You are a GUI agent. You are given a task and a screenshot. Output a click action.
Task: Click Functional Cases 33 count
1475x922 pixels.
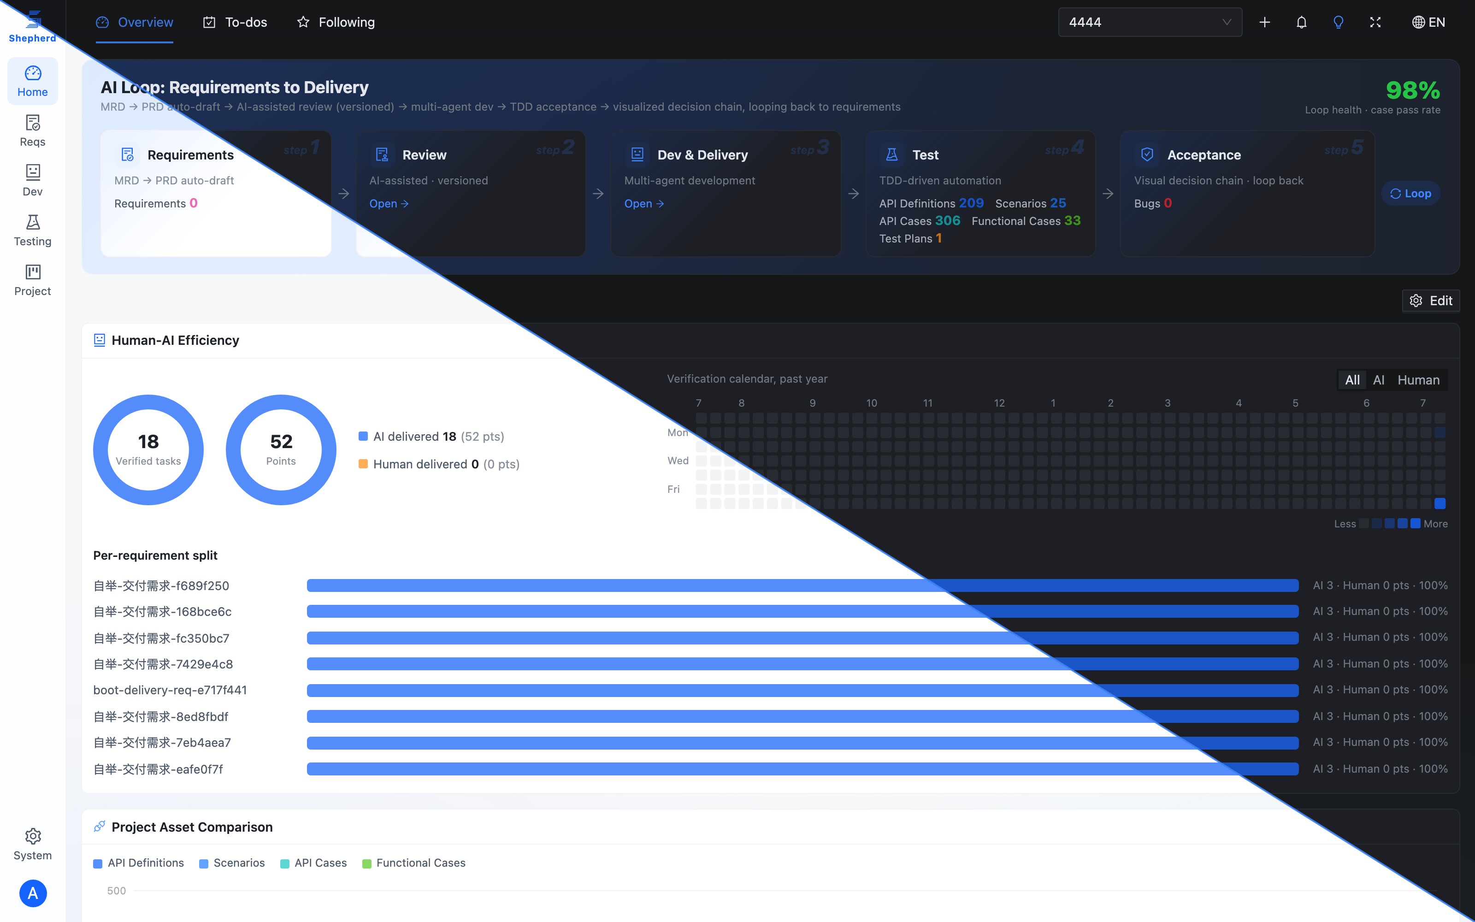(x=1026, y=221)
